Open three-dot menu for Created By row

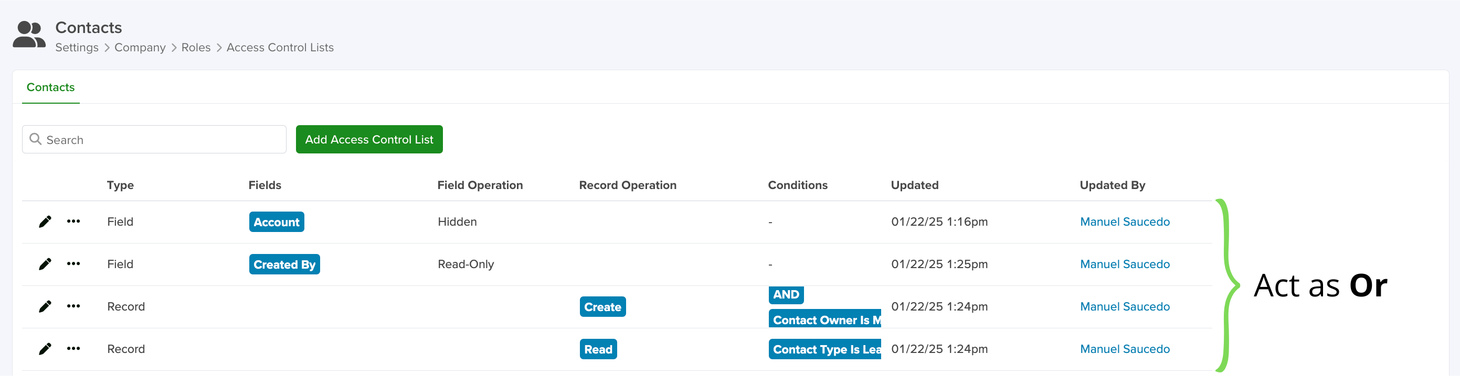click(x=73, y=263)
